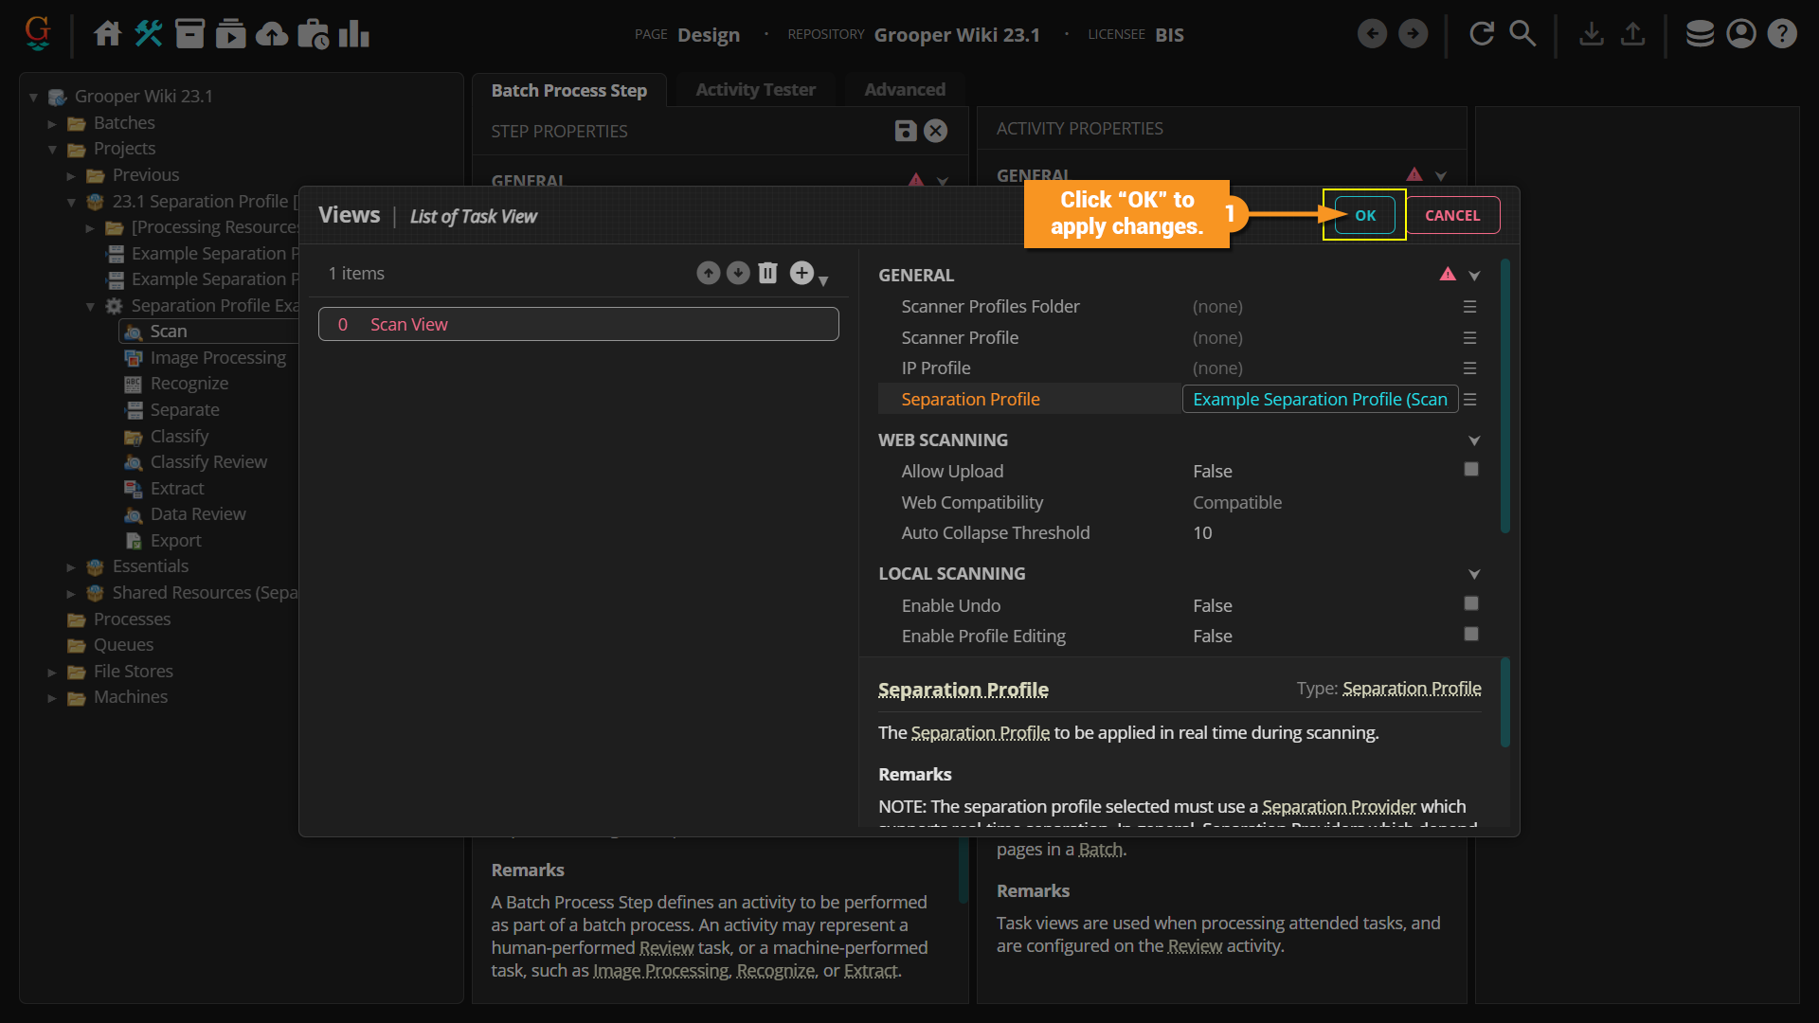Collapse the WEB SCANNING section

1473,440
